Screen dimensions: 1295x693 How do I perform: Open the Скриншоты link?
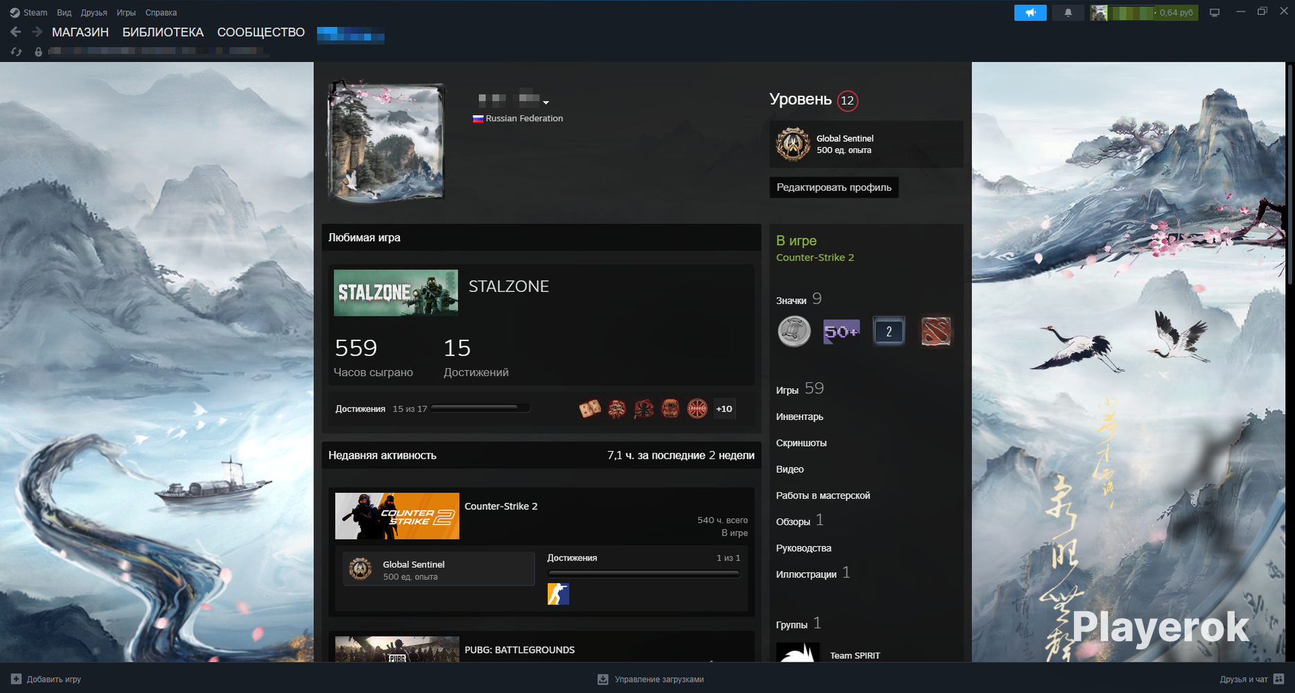click(x=801, y=443)
